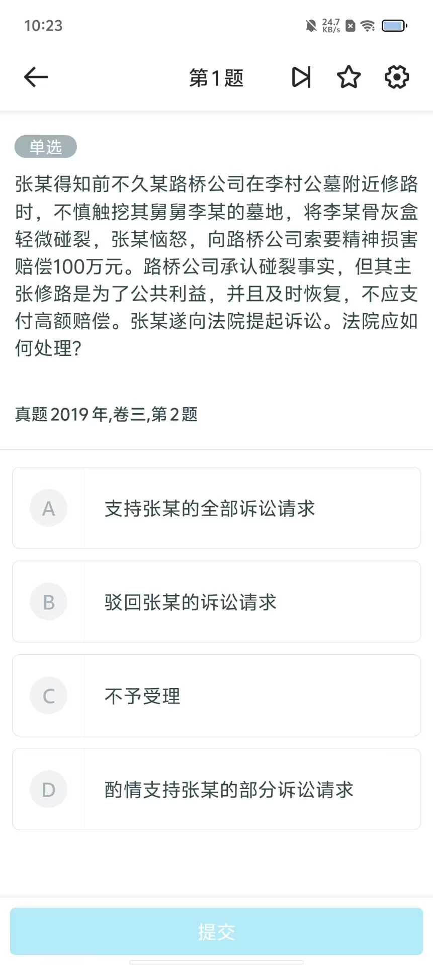Select option D radio circle
The height and width of the screenshot is (965, 433).
pyautogui.click(x=49, y=789)
